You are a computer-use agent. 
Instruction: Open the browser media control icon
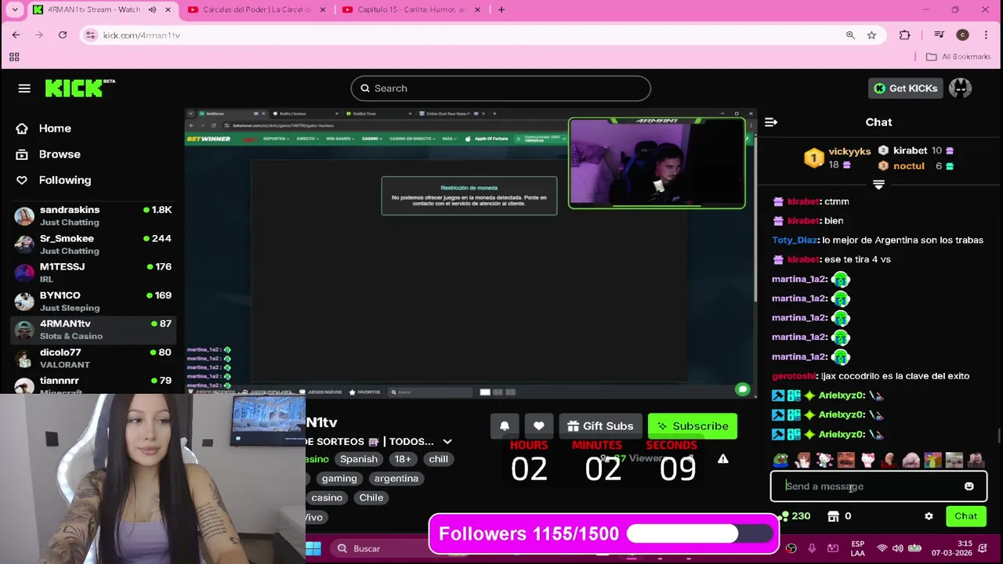(x=940, y=35)
